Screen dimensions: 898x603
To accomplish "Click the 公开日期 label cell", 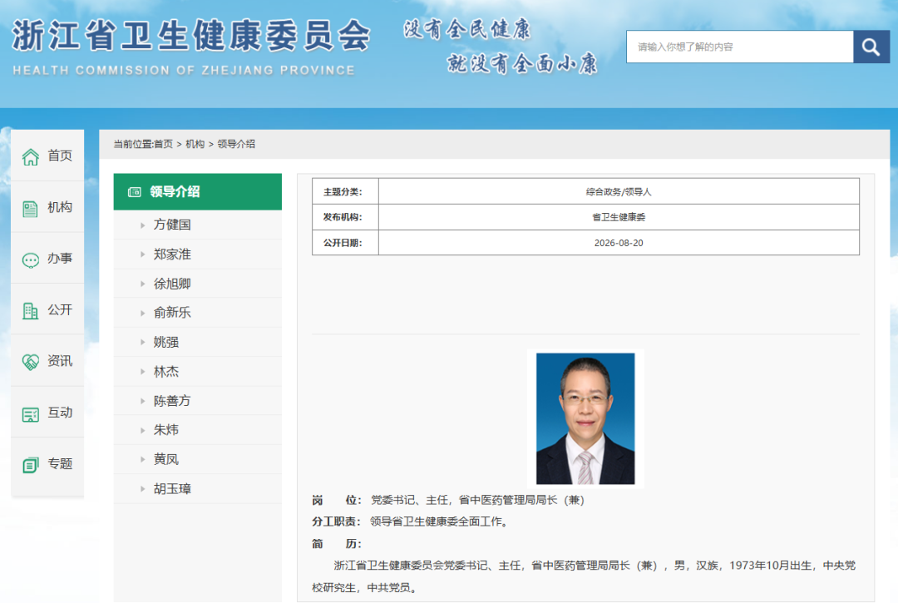I will tap(345, 243).
